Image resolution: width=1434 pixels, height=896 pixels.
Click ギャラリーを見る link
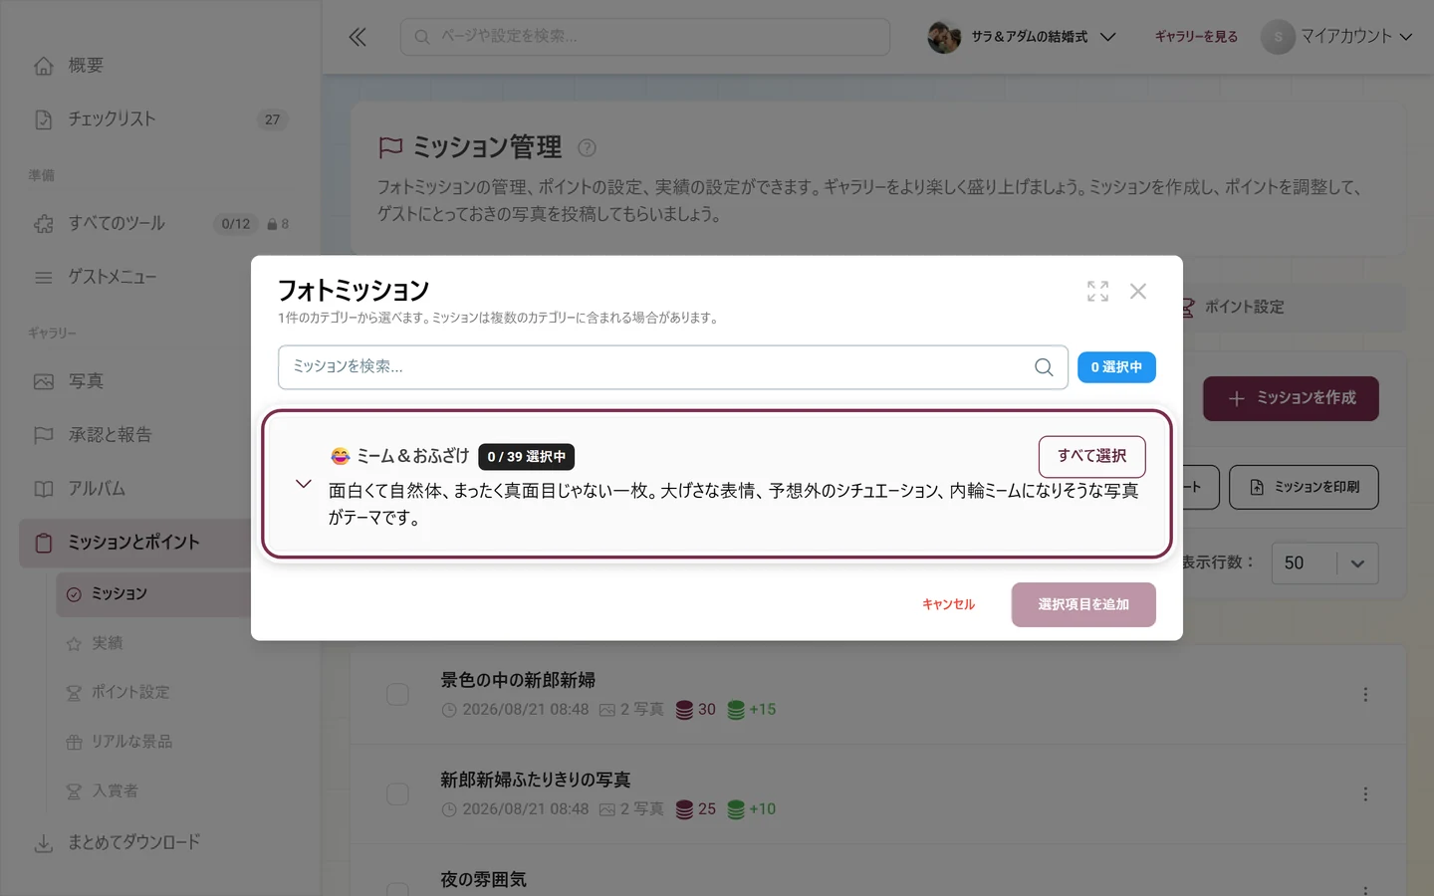[1196, 37]
